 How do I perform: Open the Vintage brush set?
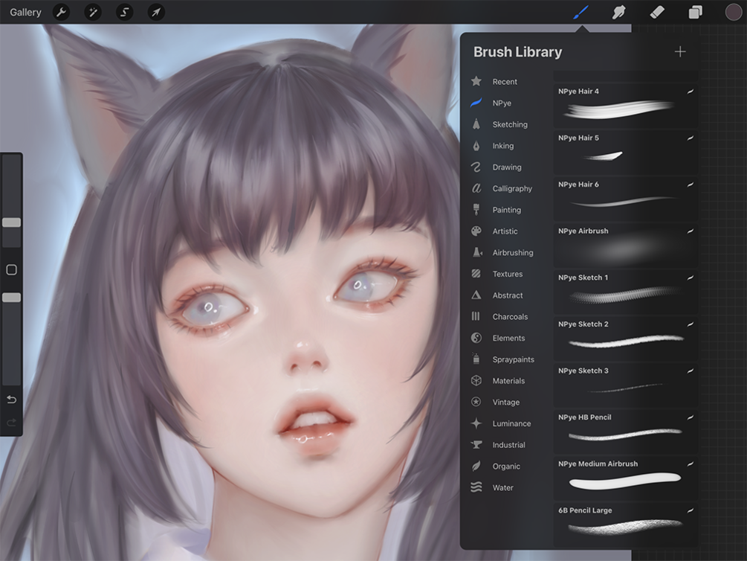click(x=506, y=402)
